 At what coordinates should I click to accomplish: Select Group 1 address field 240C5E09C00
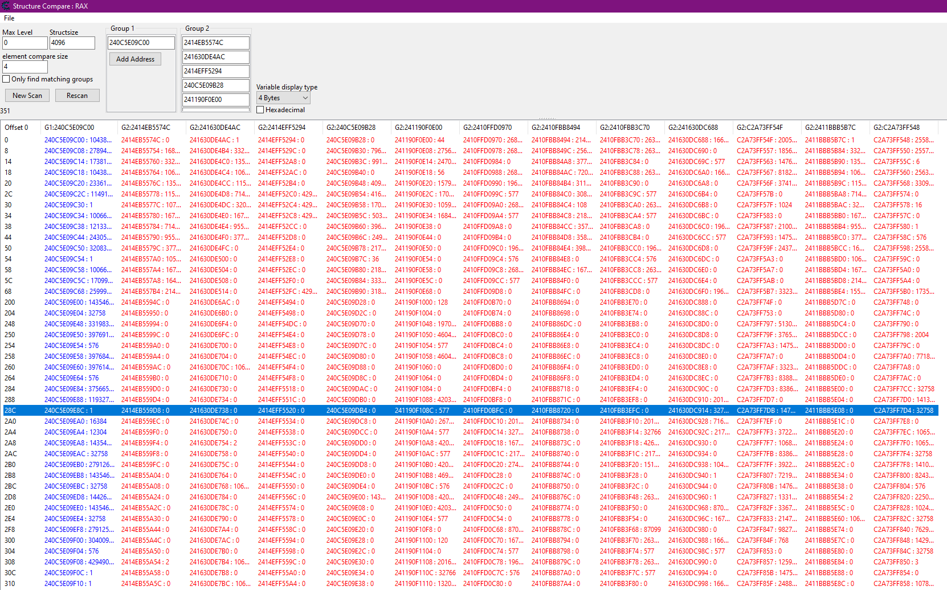point(141,43)
